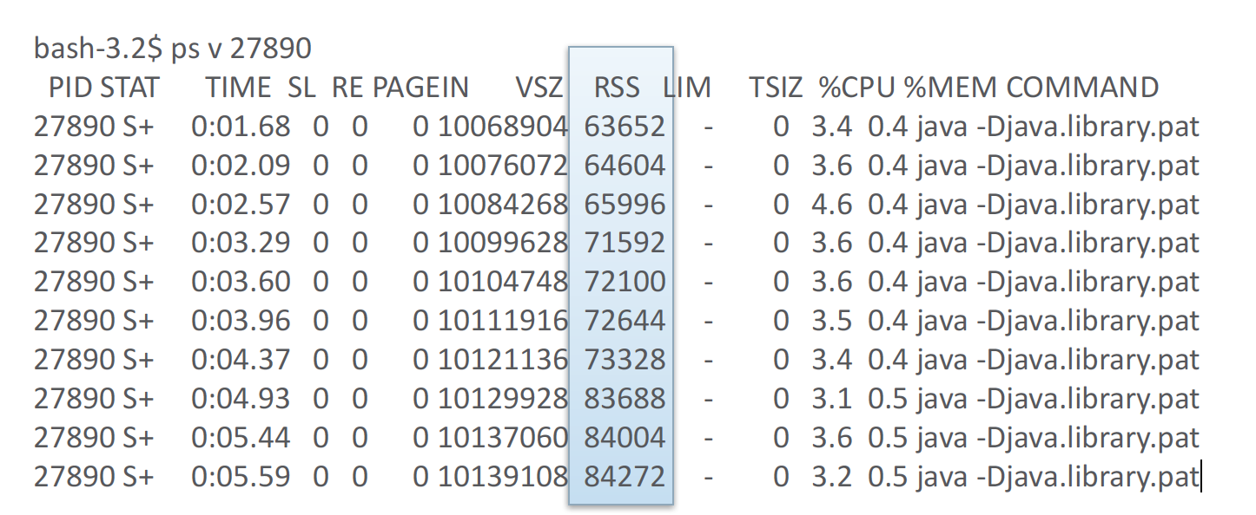
Task: Click TIME value 0:04.37
Action: [x=241, y=360]
